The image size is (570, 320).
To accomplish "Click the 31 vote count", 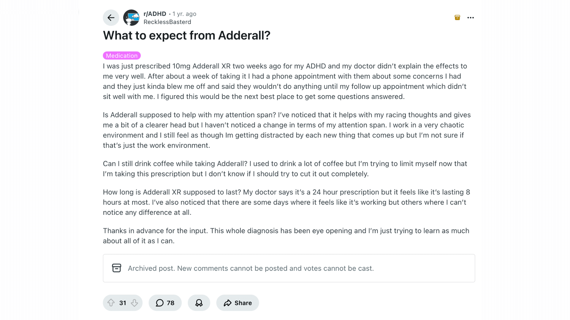I will 123,303.
